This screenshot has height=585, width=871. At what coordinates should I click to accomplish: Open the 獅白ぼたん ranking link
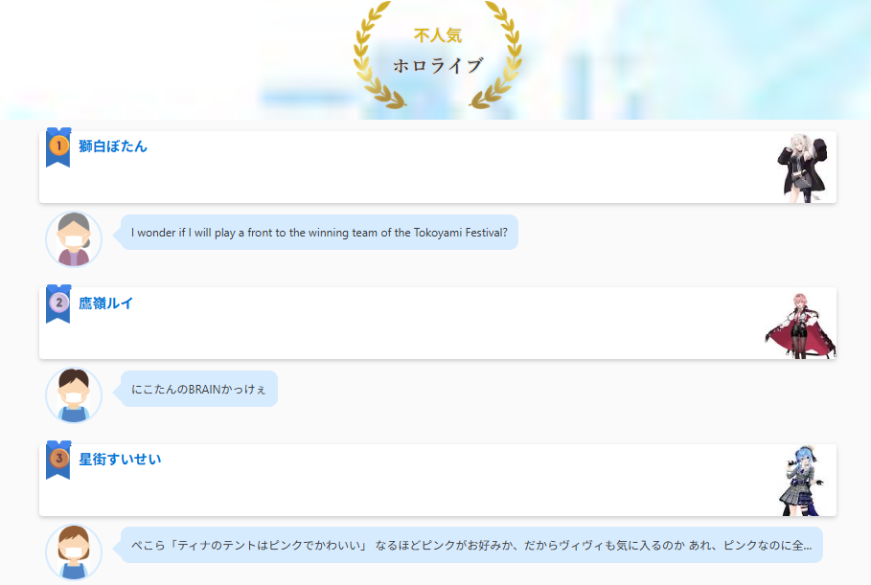point(113,146)
